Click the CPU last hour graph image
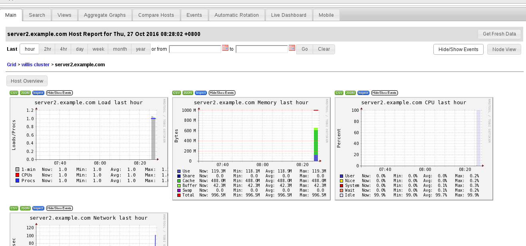This screenshot has height=246, width=526. (x=414, y=149)
